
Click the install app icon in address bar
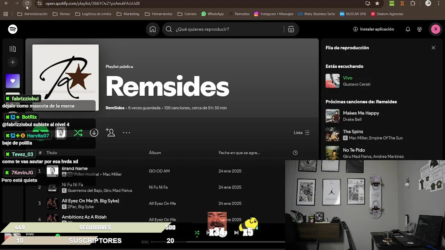pos(368,3)
